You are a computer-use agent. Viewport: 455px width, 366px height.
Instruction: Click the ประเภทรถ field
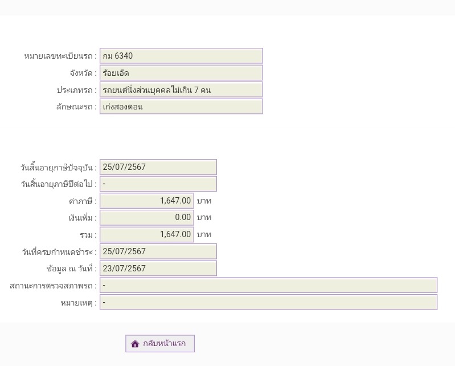click(x=181, y=90)
